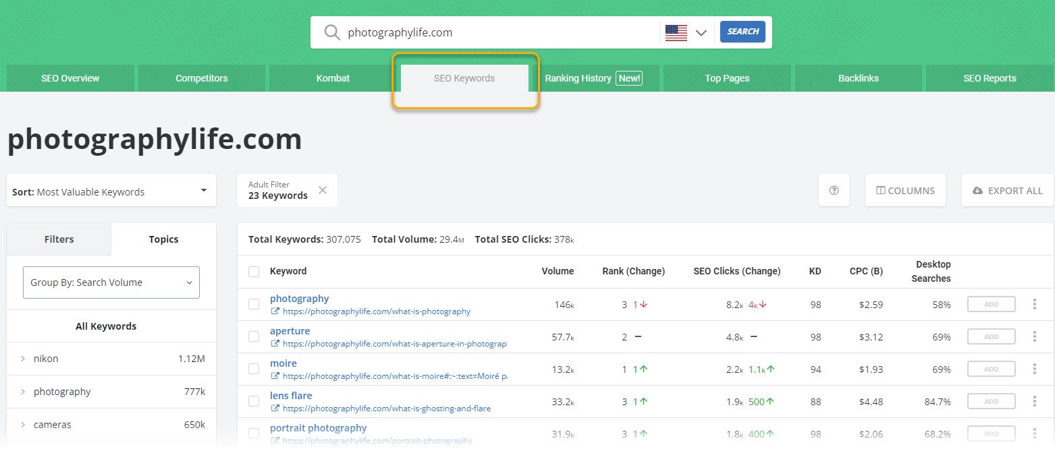Click the Desktop Searches column header
Image resolution: width=1055 pixels, height=449 pixels.
(x=931, y=271)
